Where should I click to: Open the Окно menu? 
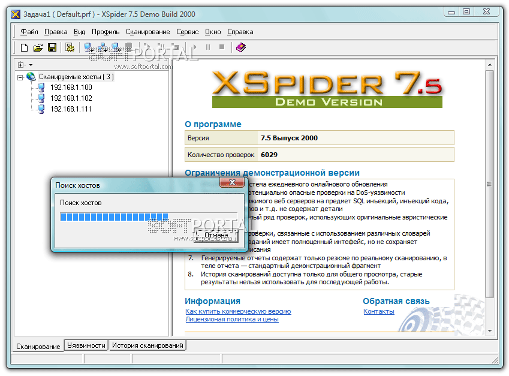coord(213,32)
